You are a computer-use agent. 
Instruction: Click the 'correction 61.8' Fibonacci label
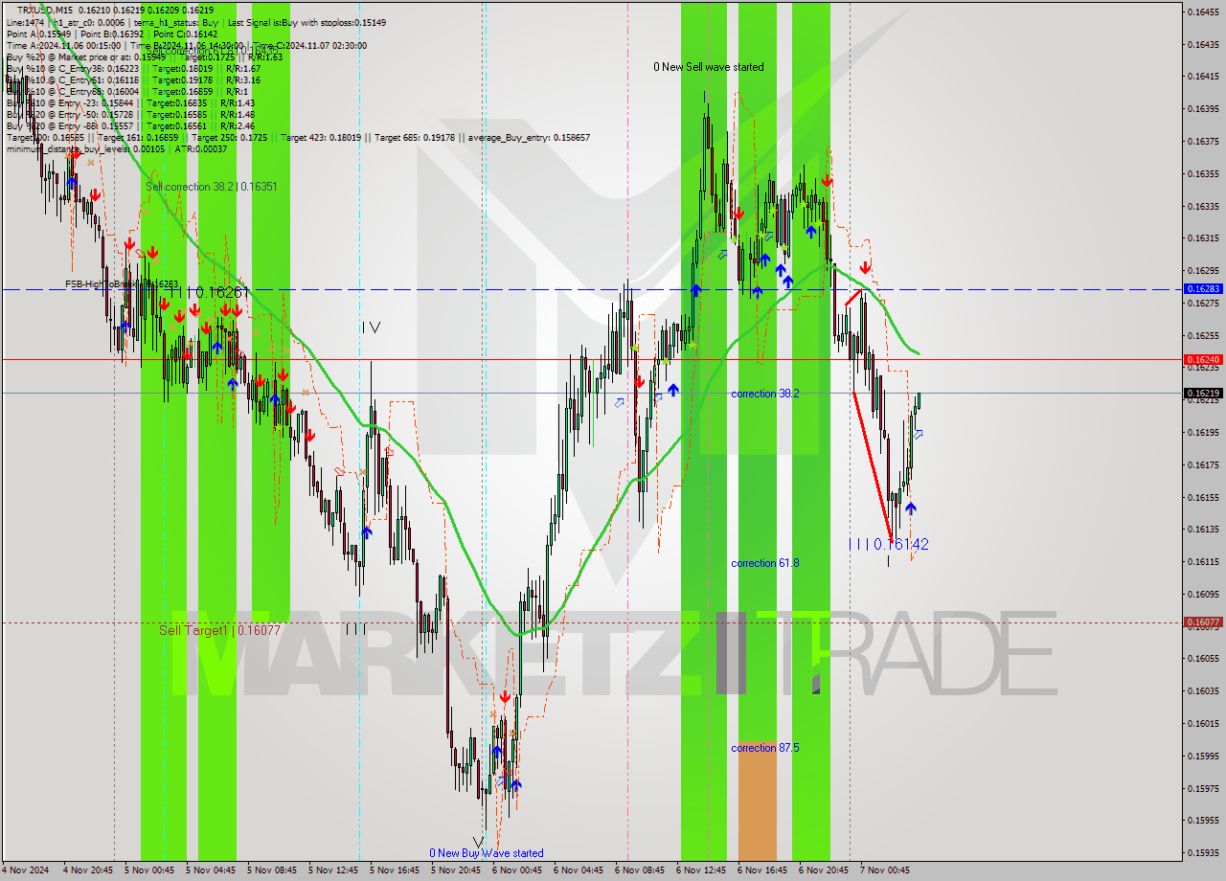point(764,563)
